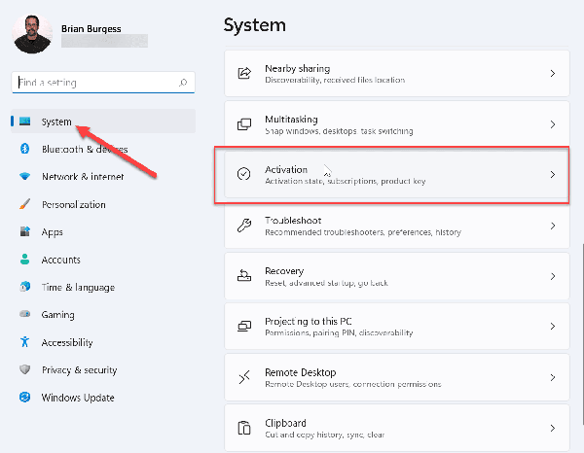Go to Gaming settings category

pos(57,315)
